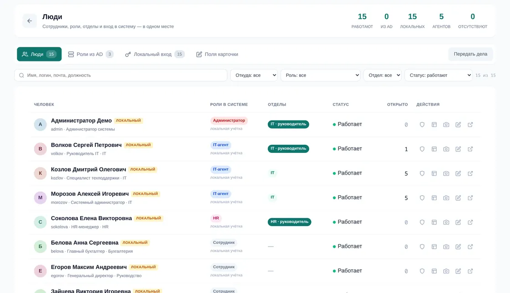
Task: Click the camera icon in Егоров row
Action: point(446,271)
